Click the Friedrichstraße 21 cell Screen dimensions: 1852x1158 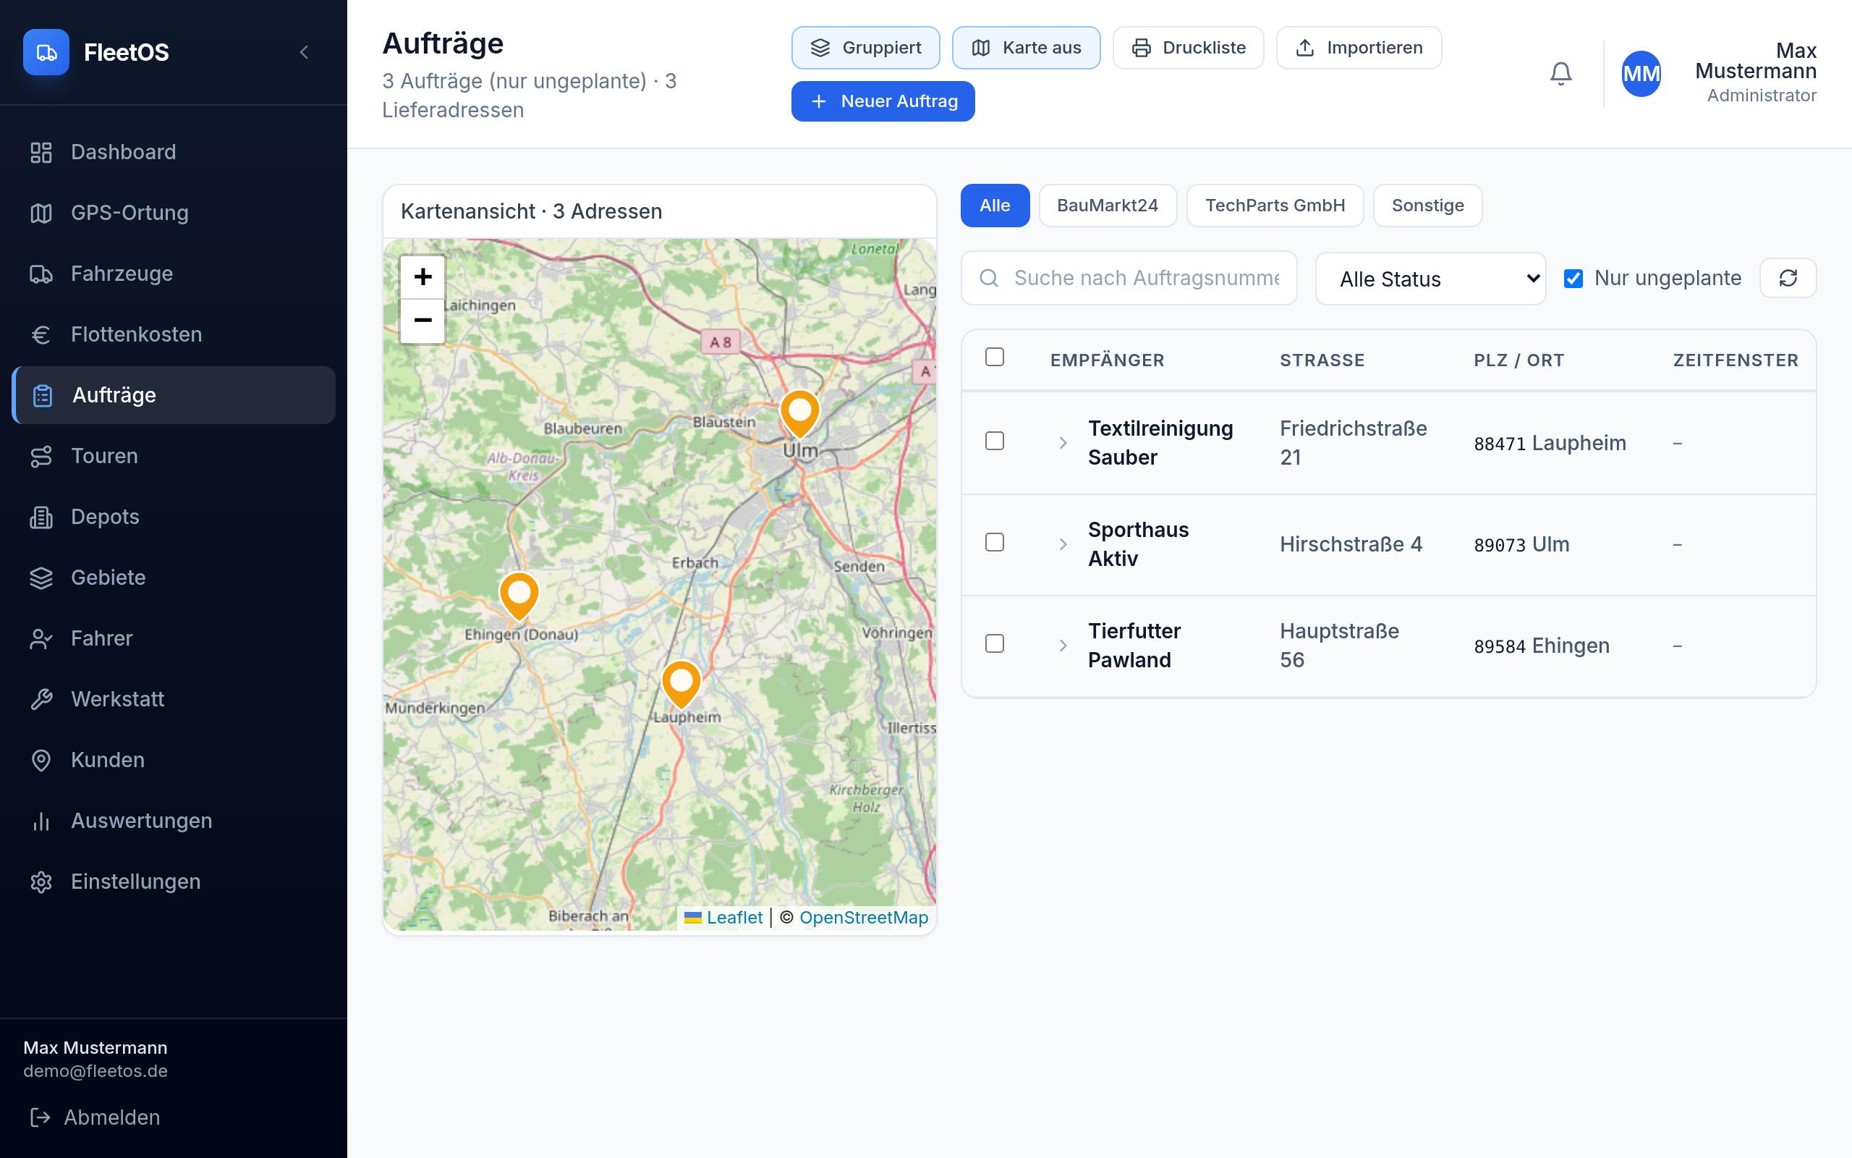click(1353, 443)
